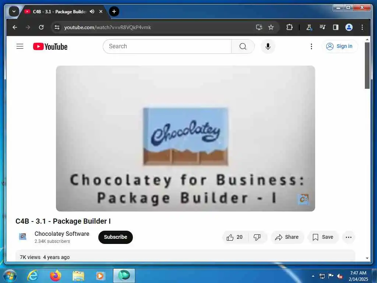Open the muted volume tray icon

pyautogui.click(x=340, y=276)
